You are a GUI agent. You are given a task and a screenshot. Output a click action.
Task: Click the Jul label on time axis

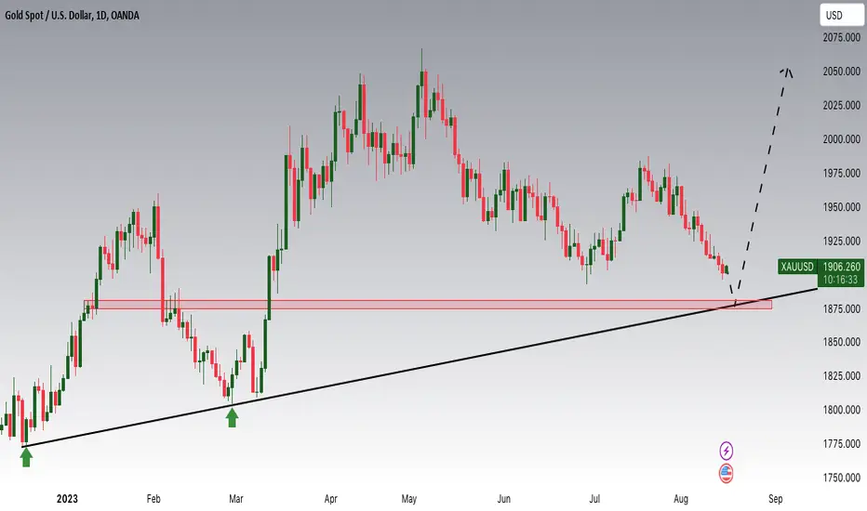(x=594, y=499)
